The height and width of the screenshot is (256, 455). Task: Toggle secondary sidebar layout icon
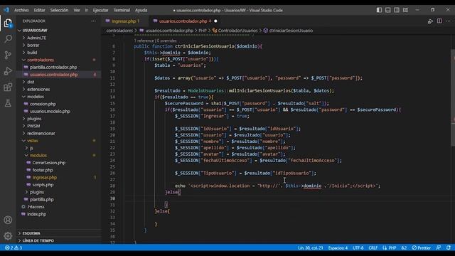pos(397,10)
